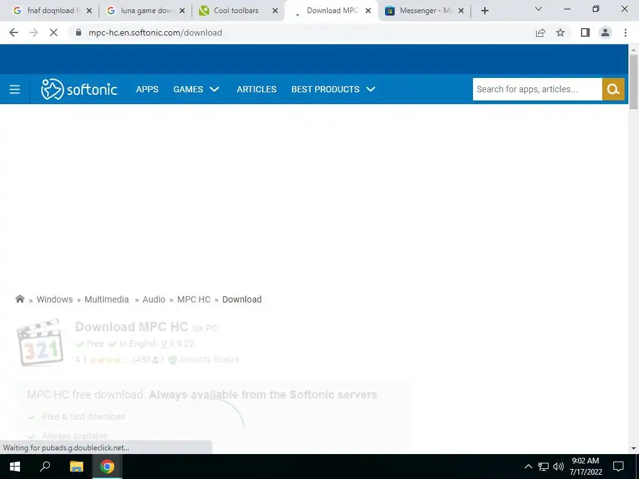
Task: Bookmark this page with the star icon
Action: point(560,32)
